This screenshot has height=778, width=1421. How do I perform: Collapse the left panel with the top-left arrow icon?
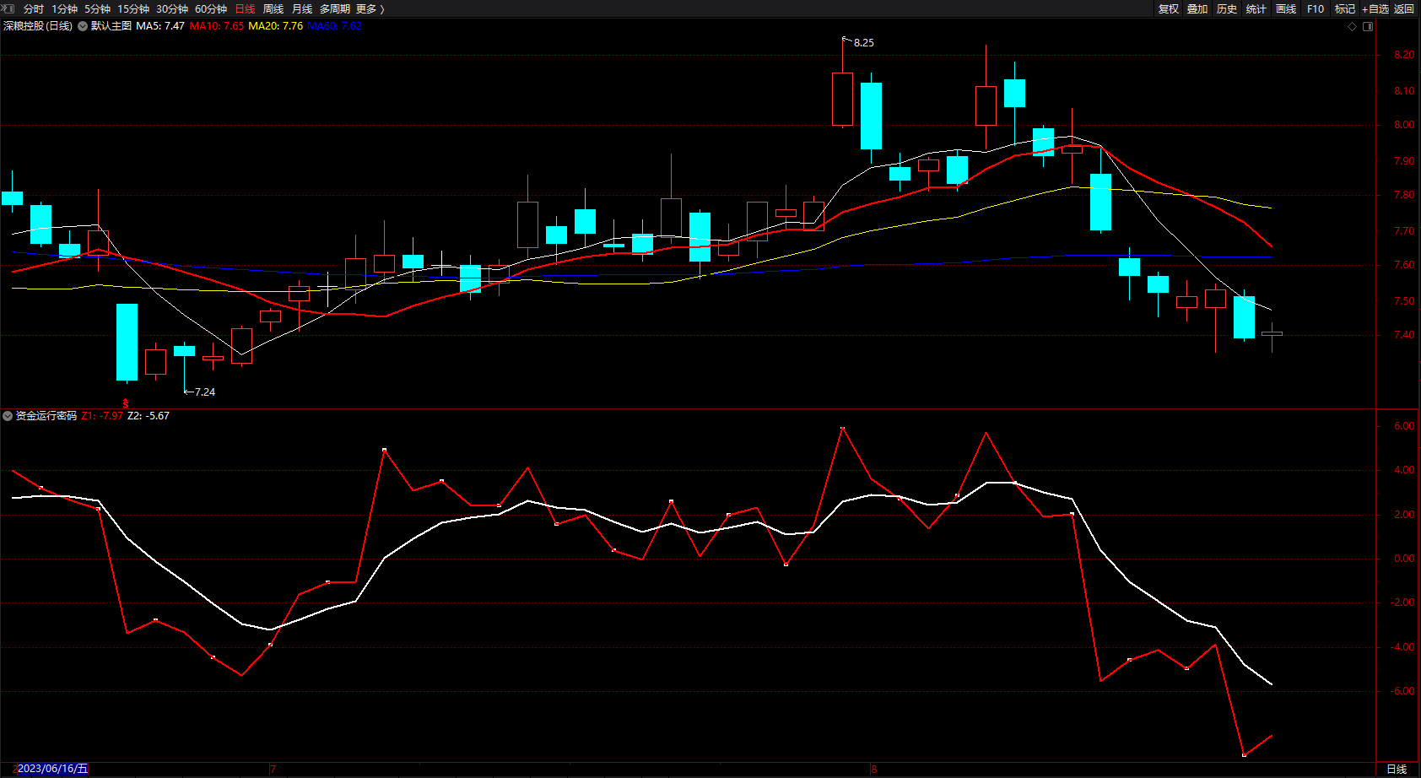[8, 8]
